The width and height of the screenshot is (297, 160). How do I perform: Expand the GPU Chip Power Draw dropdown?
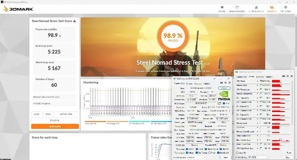(257, 148)
